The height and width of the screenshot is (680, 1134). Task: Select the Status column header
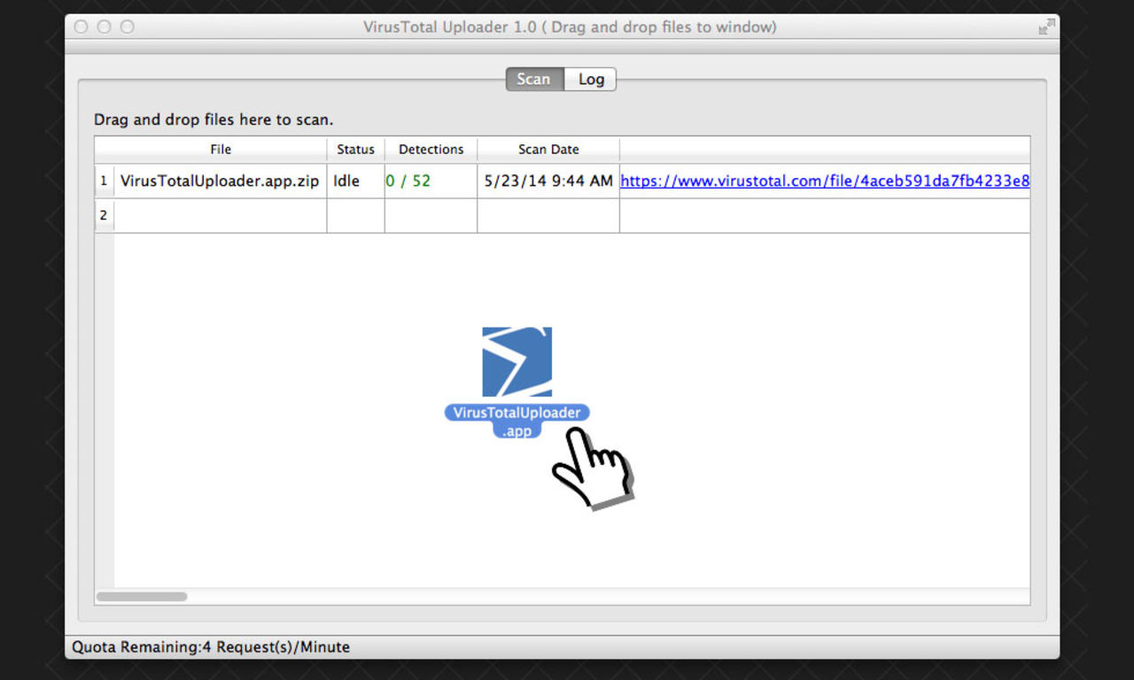355,149
